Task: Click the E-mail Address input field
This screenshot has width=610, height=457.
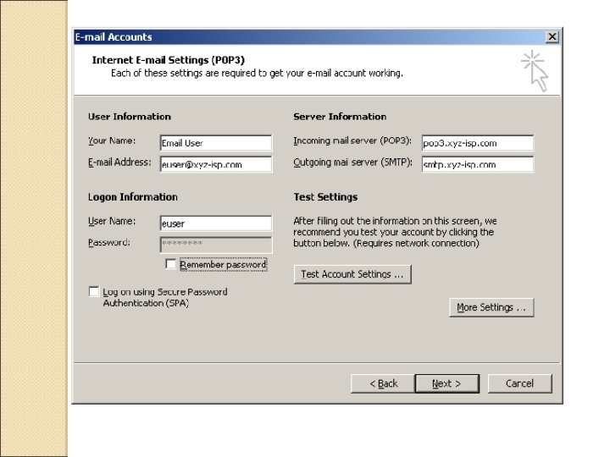Action: [216, 164]
